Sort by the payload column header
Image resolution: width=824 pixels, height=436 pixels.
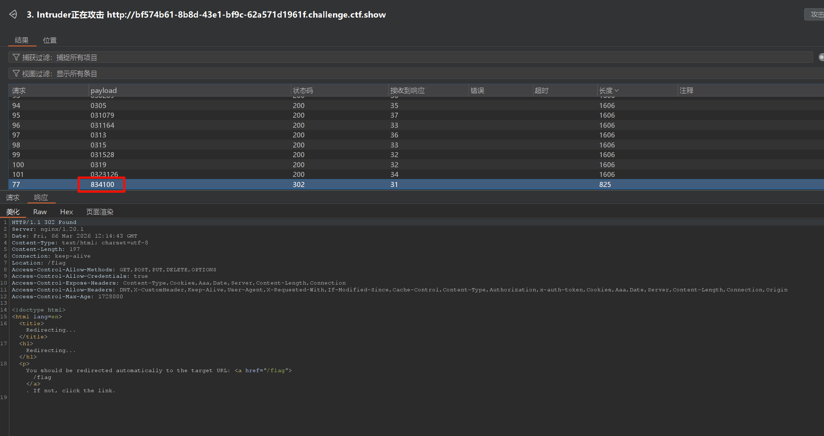103,91
